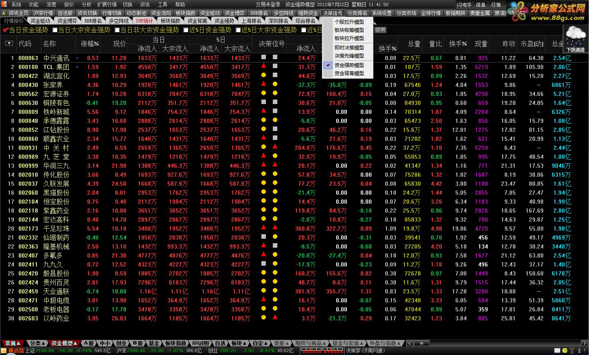
Task: Select the 板块指数 bottom tab
Action: [x=175, y=344]
